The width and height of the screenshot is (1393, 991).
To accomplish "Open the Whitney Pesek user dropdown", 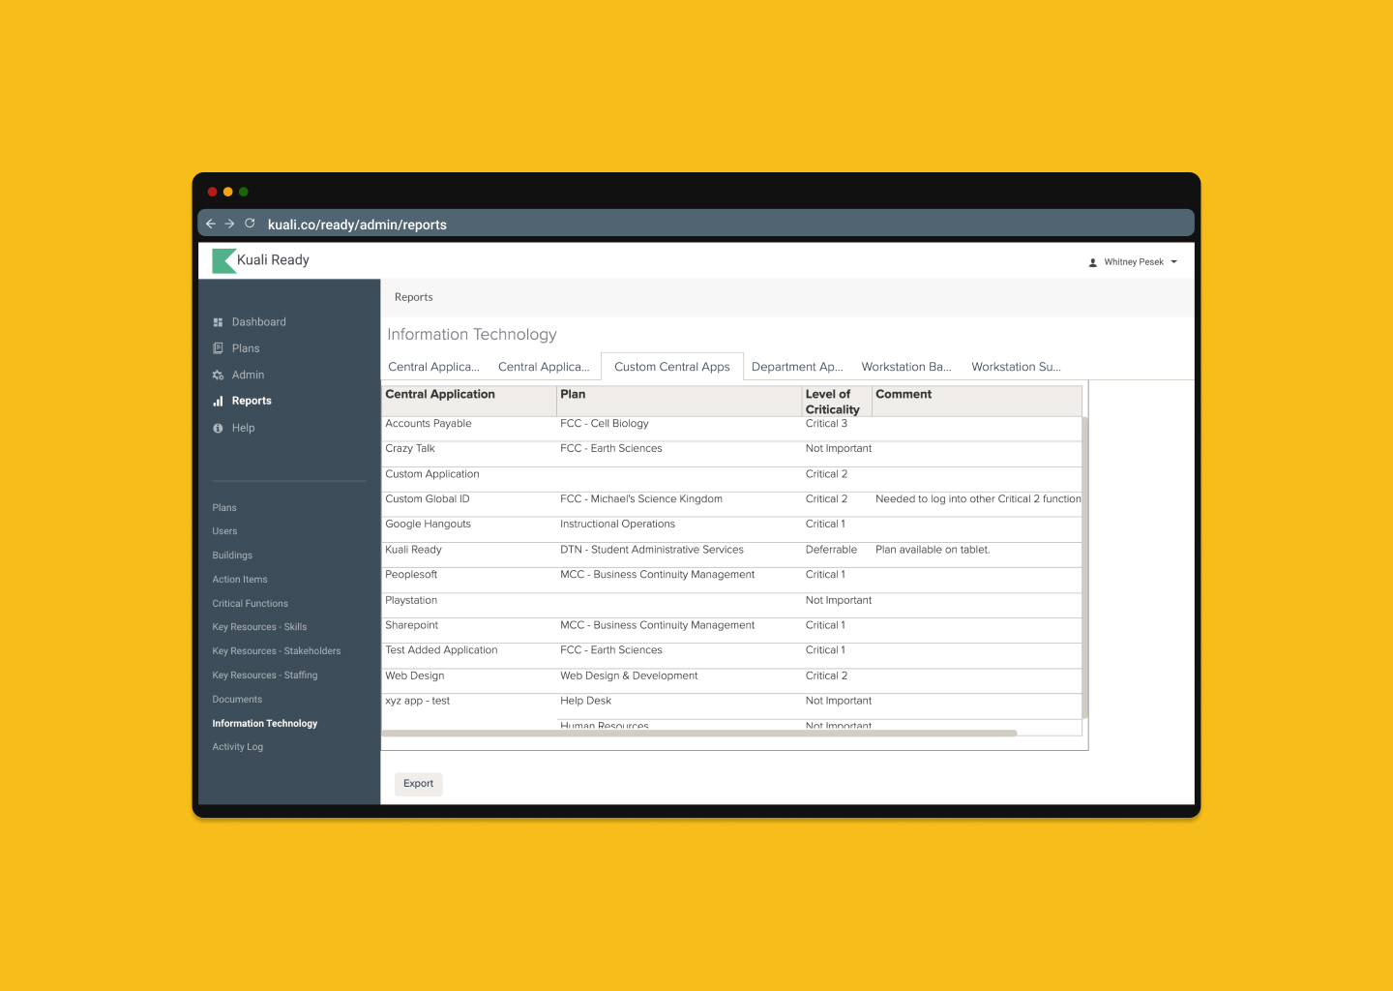I will click(1133, 262).
